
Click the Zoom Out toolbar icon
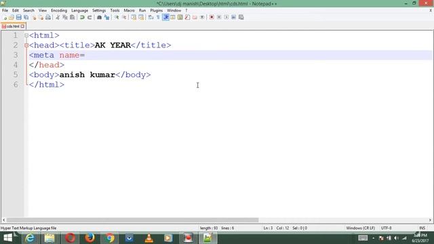click(x=124, y=17)
